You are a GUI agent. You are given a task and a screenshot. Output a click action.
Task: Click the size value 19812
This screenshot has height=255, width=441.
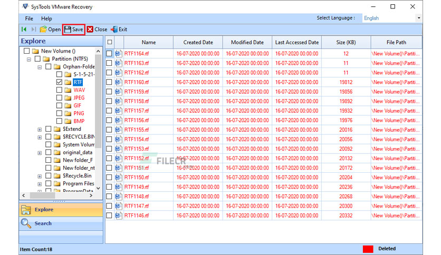[x=346, y=82]
